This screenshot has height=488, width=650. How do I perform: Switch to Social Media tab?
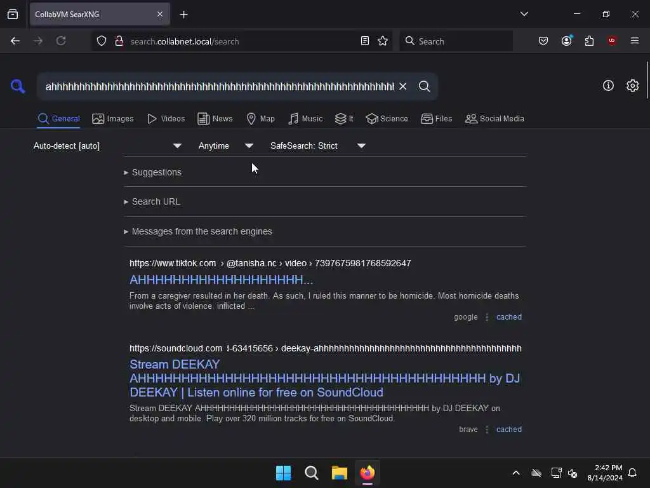click(x=494, y=119)
